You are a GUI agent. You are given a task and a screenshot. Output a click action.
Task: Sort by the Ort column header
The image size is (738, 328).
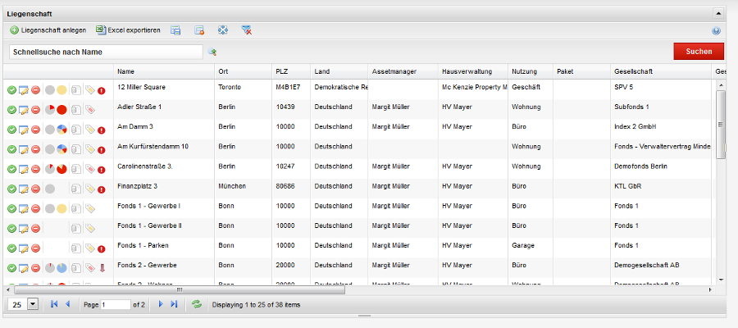point(243,71)
